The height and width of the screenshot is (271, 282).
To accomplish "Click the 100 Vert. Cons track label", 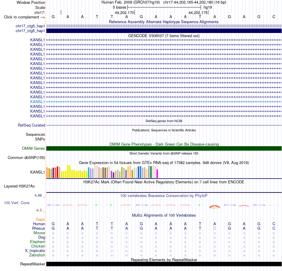I will [17, 203].
